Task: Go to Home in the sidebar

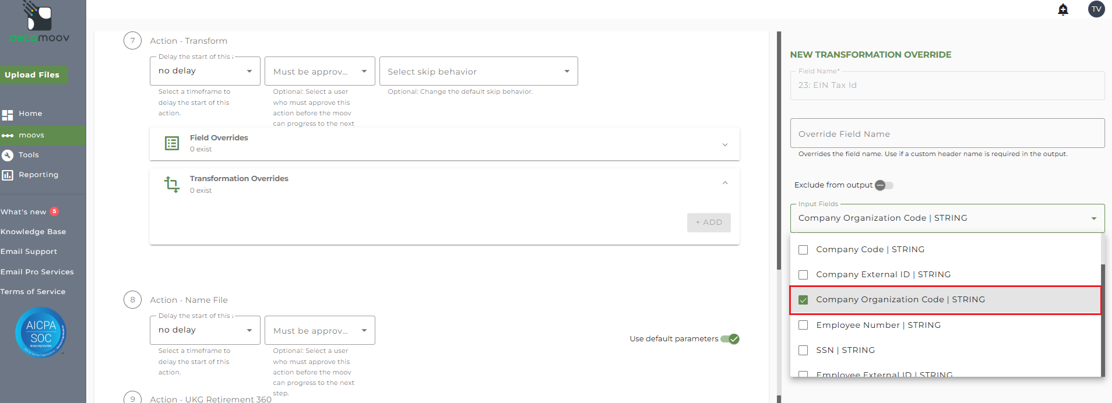Action: 30,114
